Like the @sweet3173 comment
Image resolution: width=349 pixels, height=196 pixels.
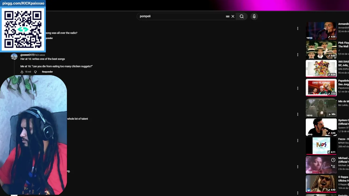22,72
